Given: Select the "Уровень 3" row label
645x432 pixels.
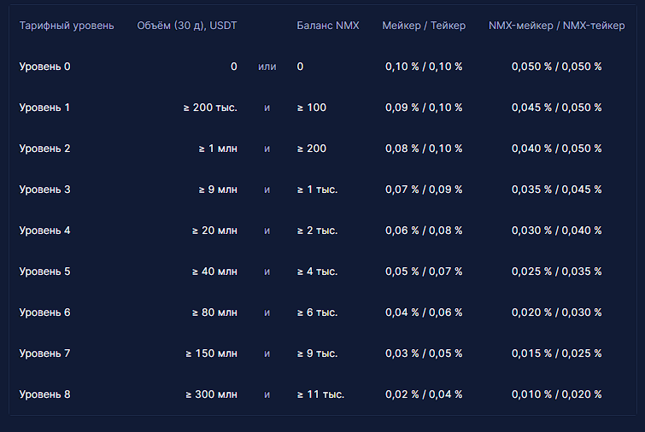Looking at the screenshot, I should (x=44, y=190).
